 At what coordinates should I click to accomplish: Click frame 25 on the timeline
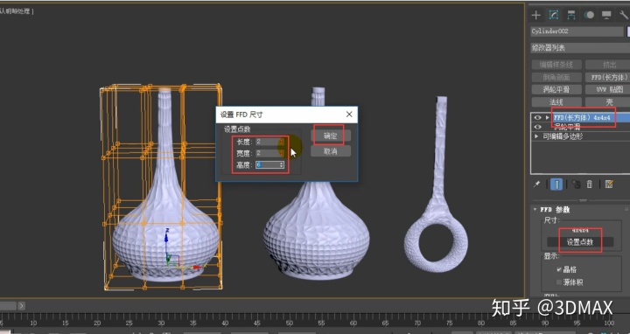(129, 323)
